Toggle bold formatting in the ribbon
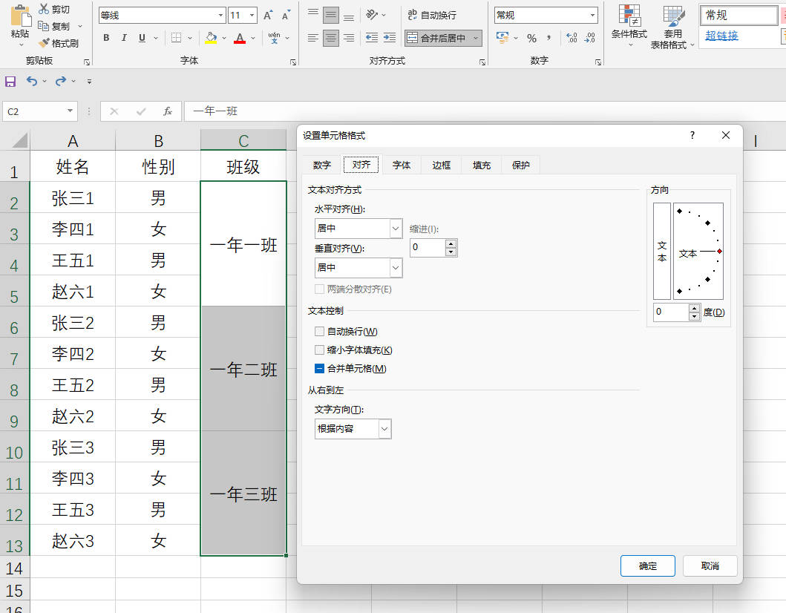The image size is (786, 613). pos(106,38)
